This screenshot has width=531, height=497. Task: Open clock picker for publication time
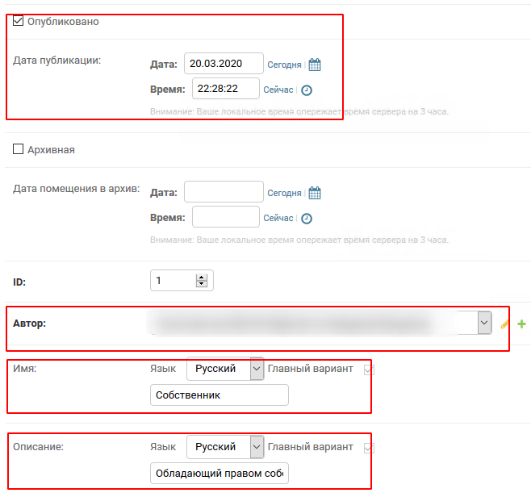307,90
